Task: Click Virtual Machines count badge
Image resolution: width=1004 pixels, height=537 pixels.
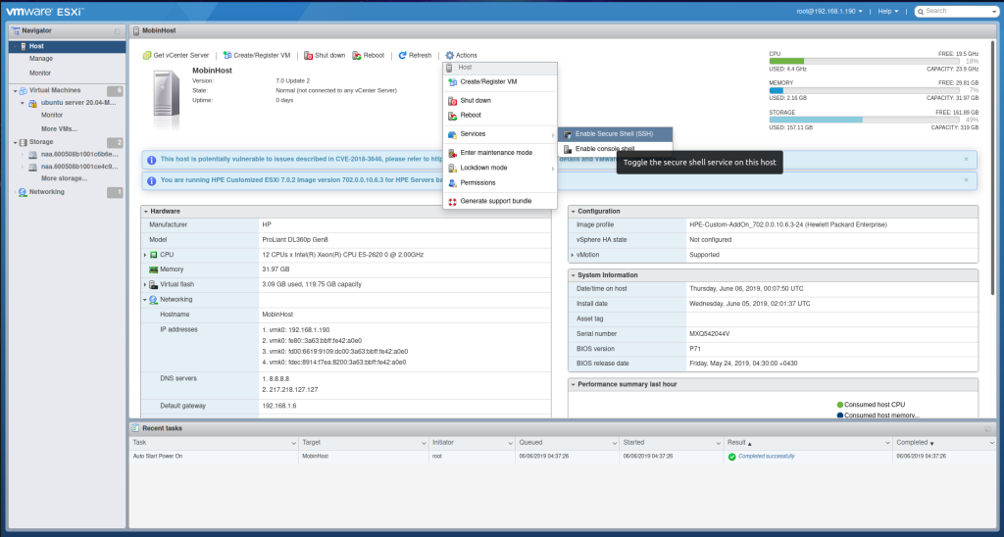Action: point(116,91)
